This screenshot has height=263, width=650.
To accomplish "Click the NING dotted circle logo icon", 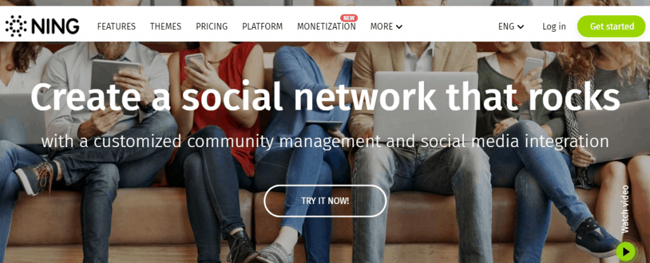I will click(x=16, y=26).
